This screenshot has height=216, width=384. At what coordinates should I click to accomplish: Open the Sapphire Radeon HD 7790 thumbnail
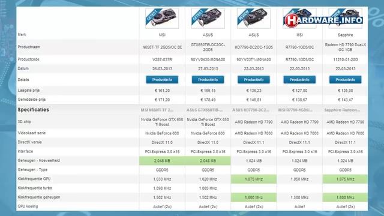pyautogui.click(x=346, y=18)
